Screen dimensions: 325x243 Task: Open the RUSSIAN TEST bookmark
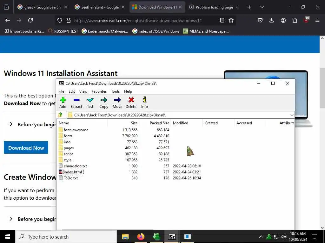pyautogui.click(x=63, y=31)
